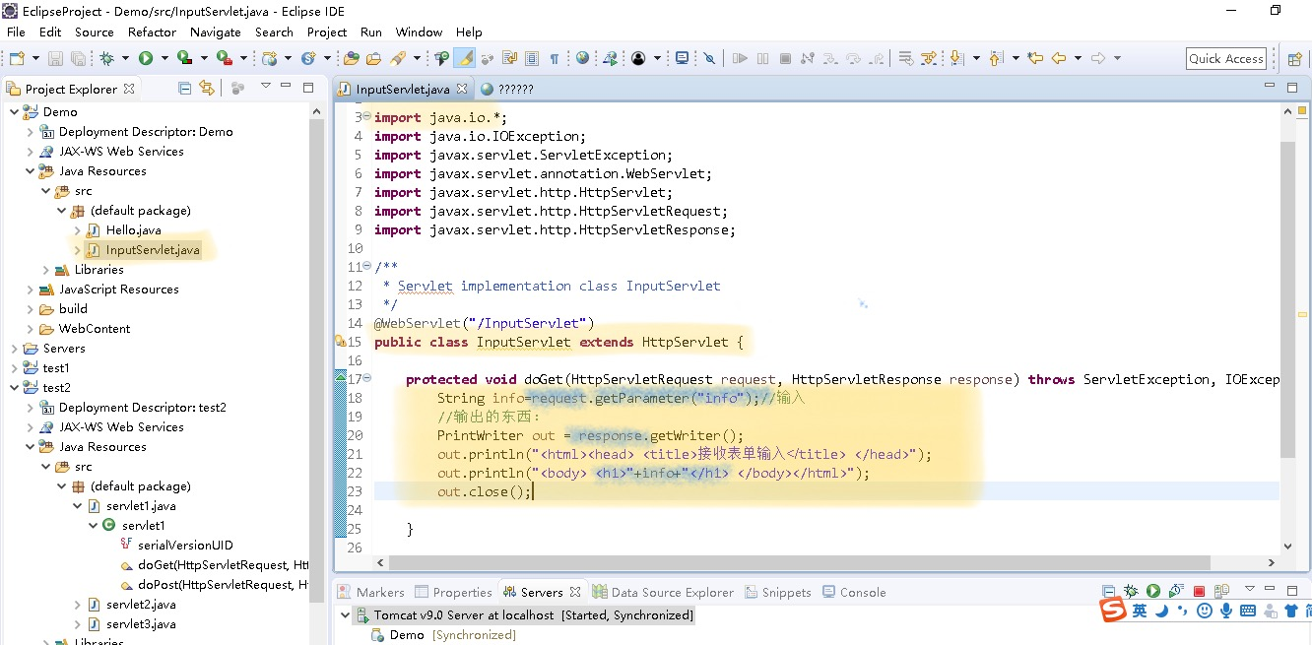The width and height of the screenshot is (1312, 645).
Task: Open the Debug button dropdown arrow
Action: coord(125,58)
